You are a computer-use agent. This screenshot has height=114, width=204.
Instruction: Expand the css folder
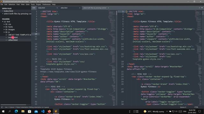[x=4, y=24]
